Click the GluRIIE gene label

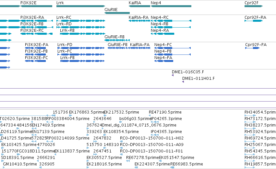coord(111,10)
